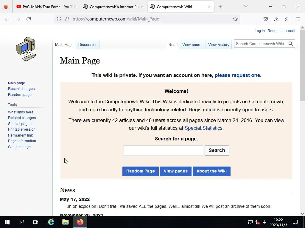Open the notification center icon
The image size is (305, 228).
[295, 222]
